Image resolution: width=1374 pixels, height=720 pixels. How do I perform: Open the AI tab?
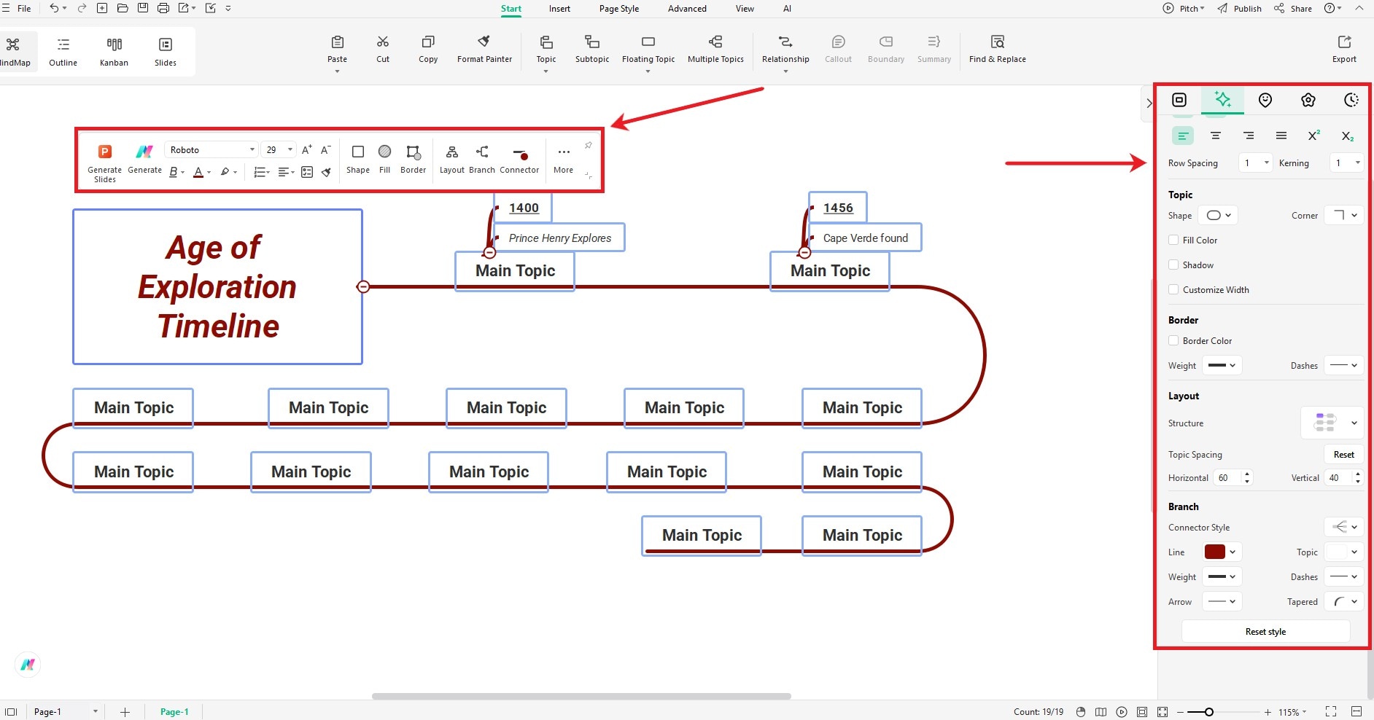click(x=787, y=9)
